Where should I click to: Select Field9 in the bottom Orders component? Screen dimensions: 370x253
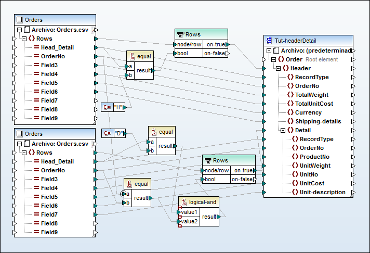pos(49,232)
